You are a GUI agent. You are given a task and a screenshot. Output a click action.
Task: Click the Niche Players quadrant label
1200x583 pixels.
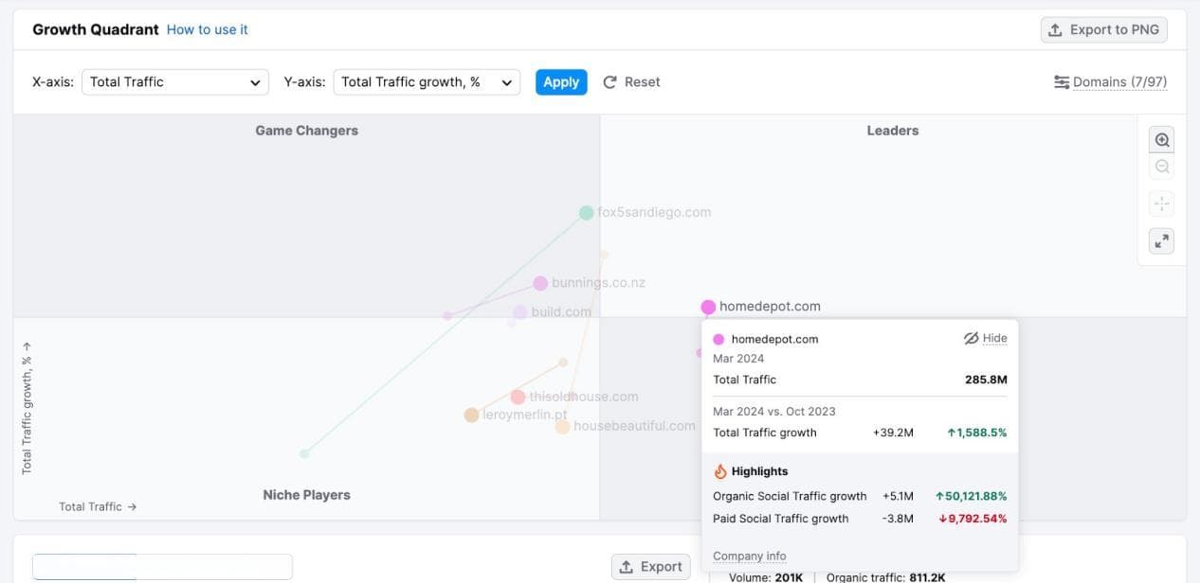(x=306, y=495)
